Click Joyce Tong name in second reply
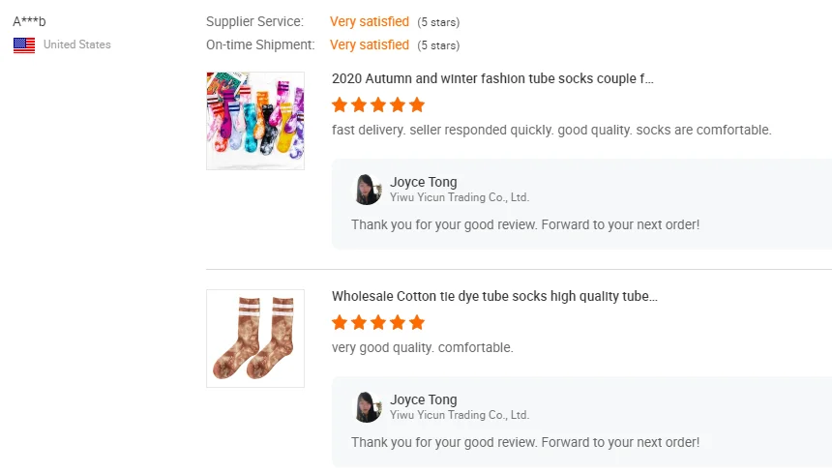832x473 pixels. 424,399
